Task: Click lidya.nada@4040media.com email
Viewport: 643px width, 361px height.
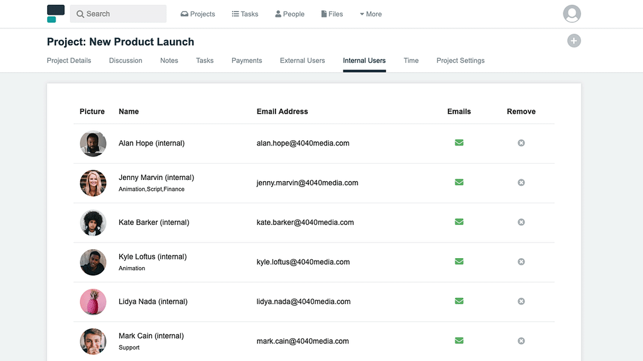Action: [x=304, y=301]
